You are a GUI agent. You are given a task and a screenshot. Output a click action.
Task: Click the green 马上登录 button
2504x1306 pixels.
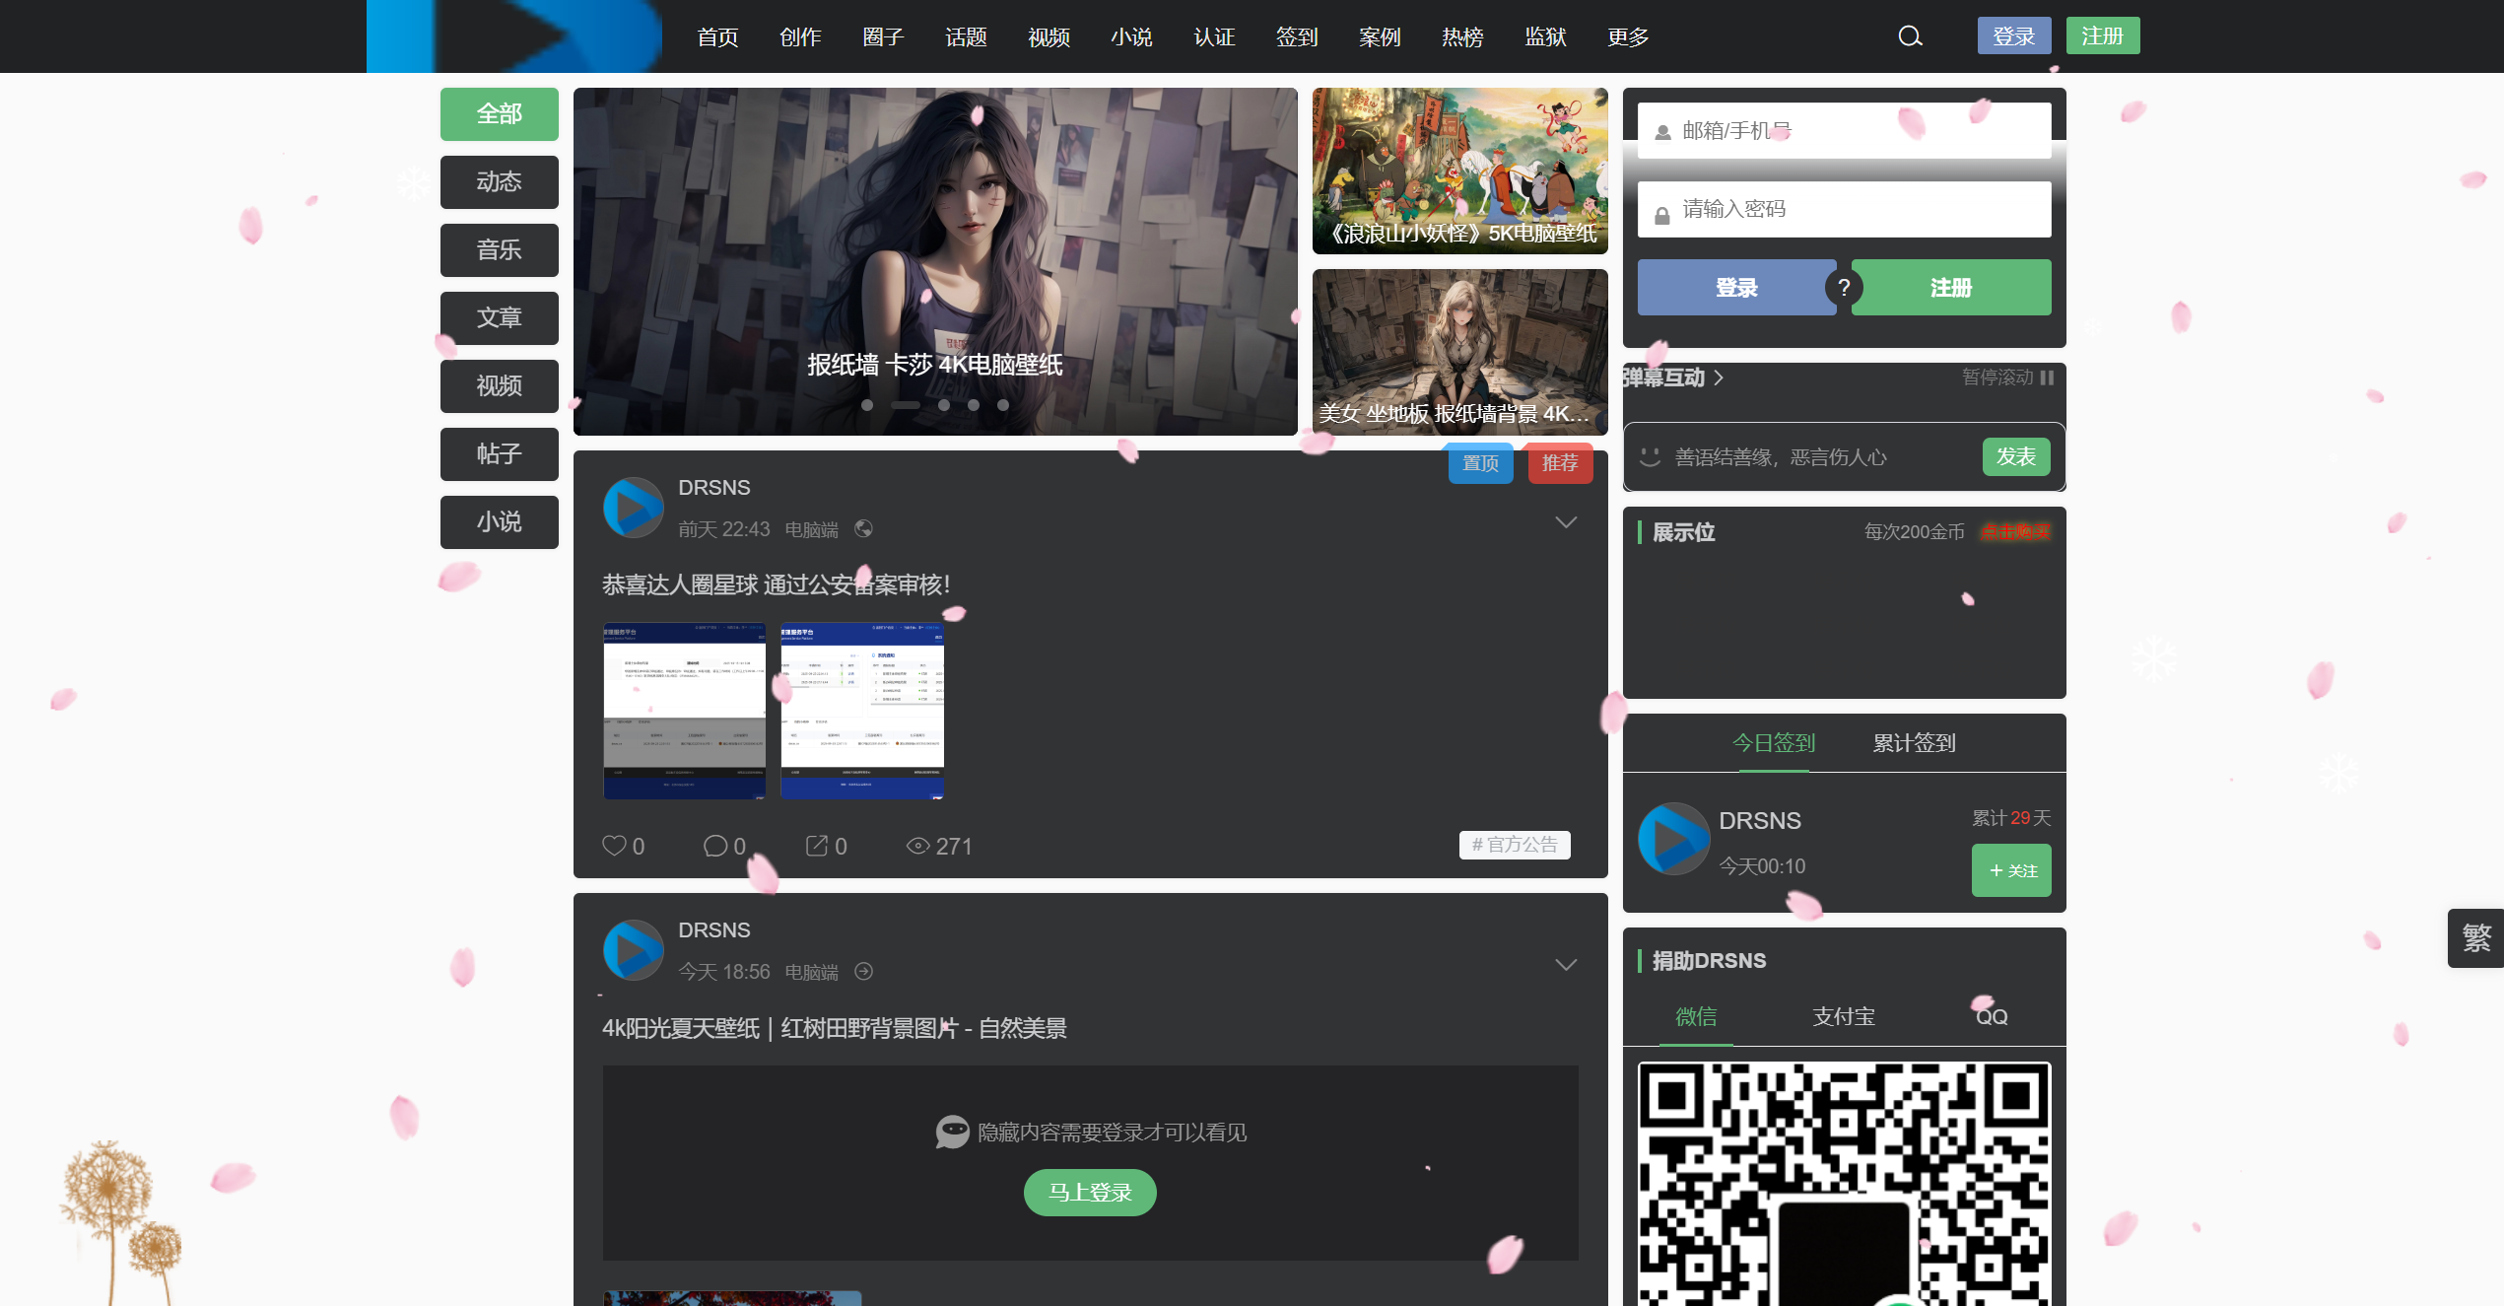point(1090,1193)
